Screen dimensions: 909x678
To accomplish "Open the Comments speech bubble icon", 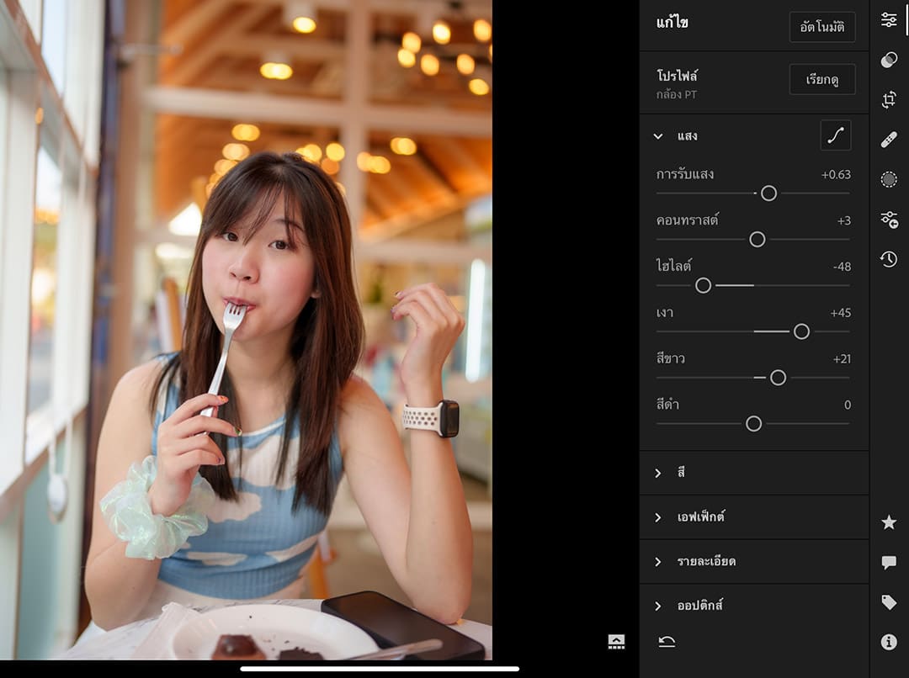I will pyautogui.click(x=889, y=562).
